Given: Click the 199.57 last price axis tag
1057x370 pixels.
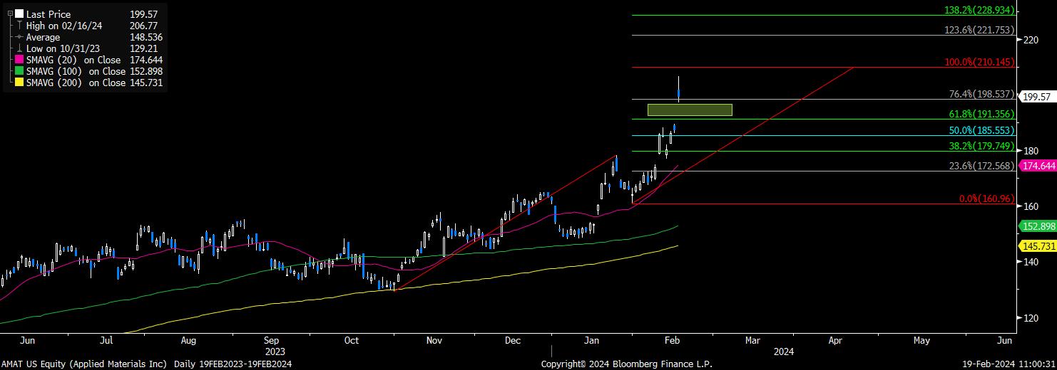Looking at the screenshot, I should click(1038, 97).
